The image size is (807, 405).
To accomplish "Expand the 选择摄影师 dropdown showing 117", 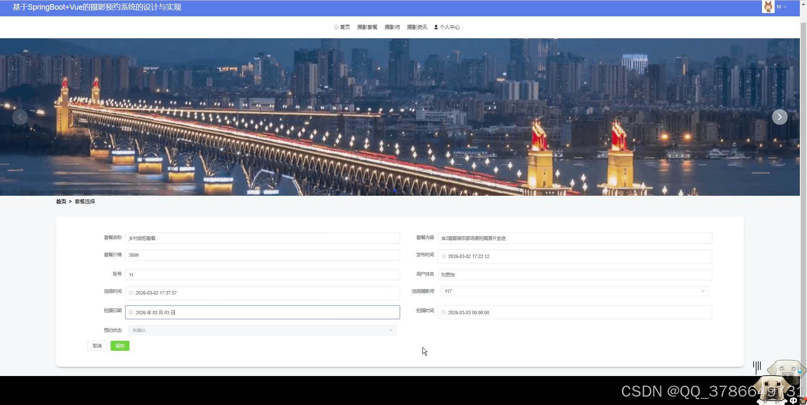I will click(x=575, y=291).
